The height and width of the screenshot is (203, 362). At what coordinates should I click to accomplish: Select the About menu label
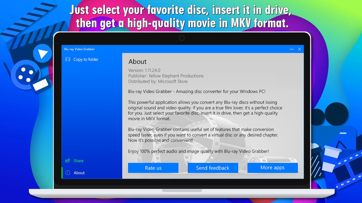79,173
